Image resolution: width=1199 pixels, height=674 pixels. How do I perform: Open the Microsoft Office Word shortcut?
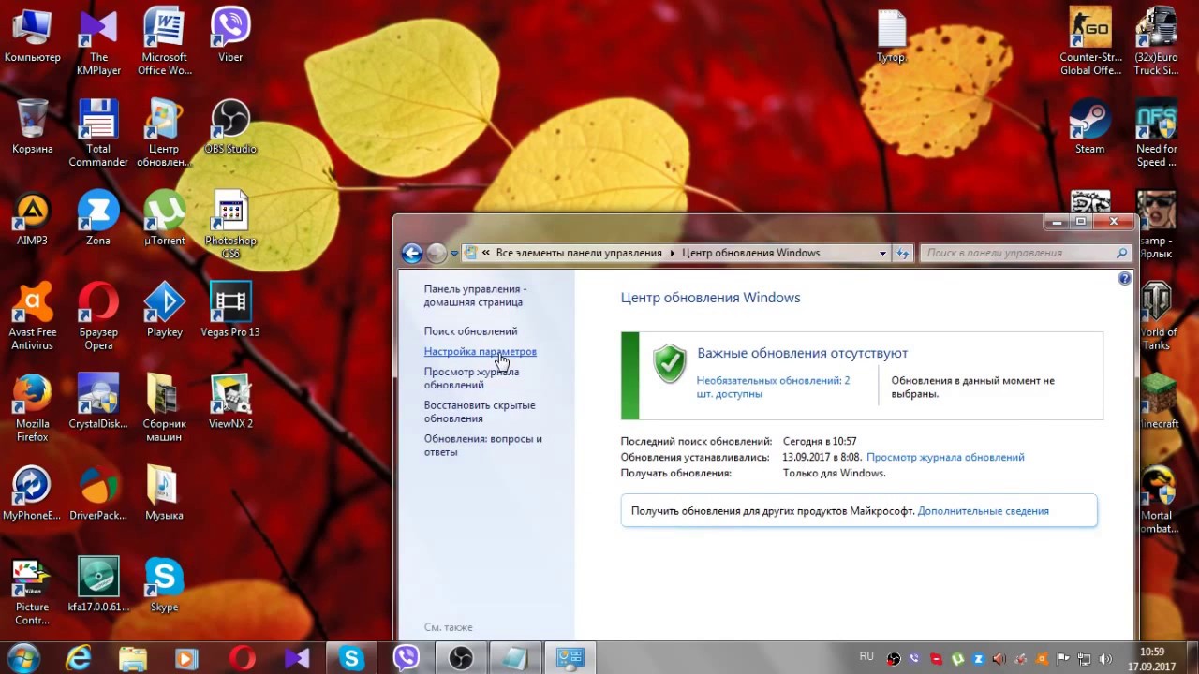pyautogui.click(x=164, y=41)
